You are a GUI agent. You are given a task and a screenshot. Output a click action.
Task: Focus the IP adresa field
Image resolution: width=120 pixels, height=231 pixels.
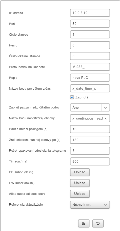tap(90, 13)
